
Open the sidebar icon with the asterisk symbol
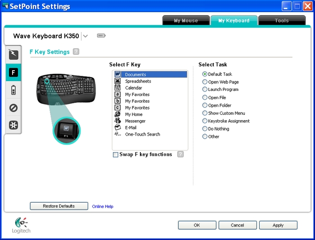(x=13, y=125)
